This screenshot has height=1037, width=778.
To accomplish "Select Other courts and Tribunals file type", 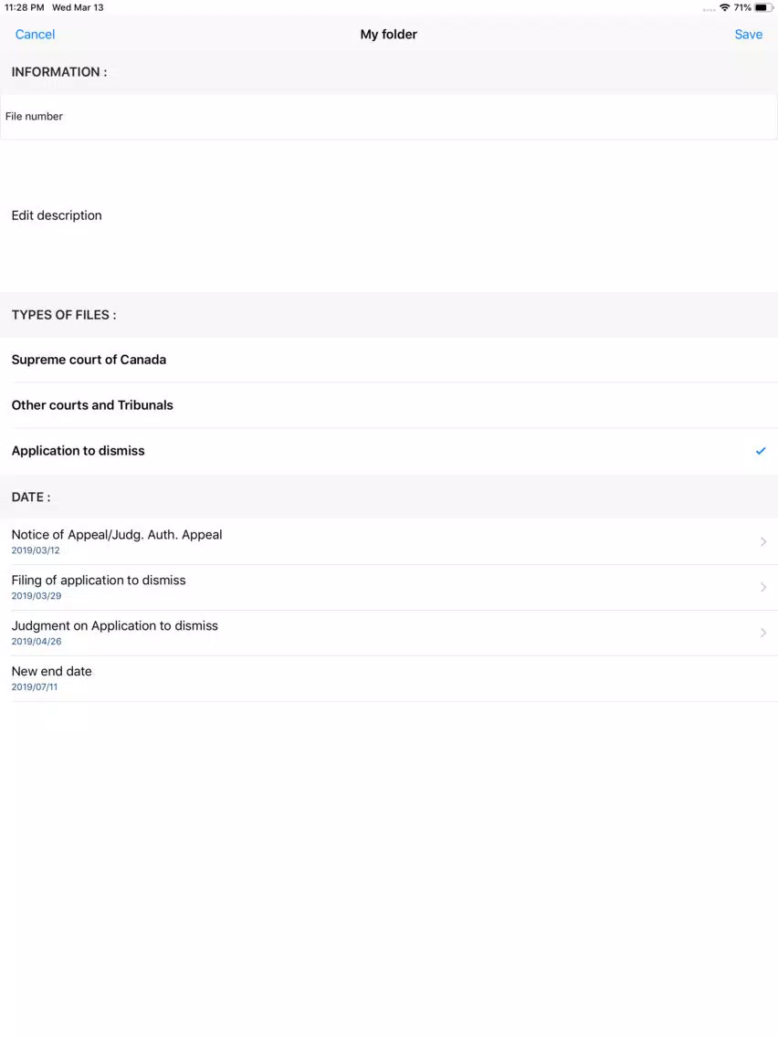I will coord(389,405).
